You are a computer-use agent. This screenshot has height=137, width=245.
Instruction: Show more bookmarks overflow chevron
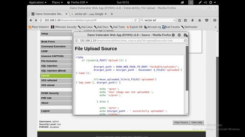(x=216, y=27)
